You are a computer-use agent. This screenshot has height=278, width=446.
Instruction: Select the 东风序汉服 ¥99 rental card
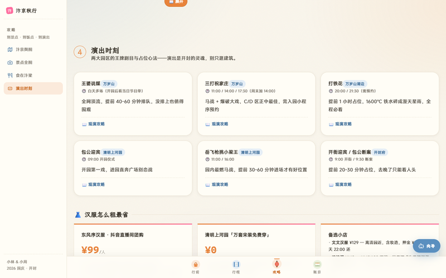[133, 240]
